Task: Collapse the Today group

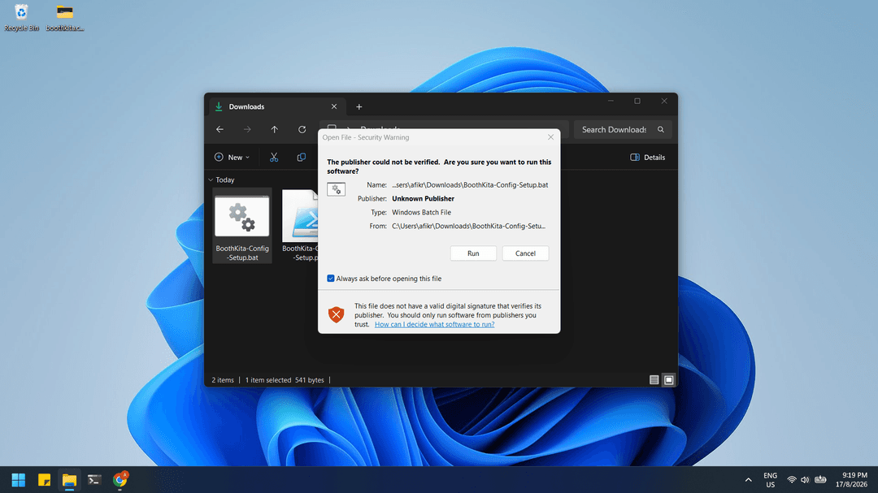Action: tap(211, 179)
